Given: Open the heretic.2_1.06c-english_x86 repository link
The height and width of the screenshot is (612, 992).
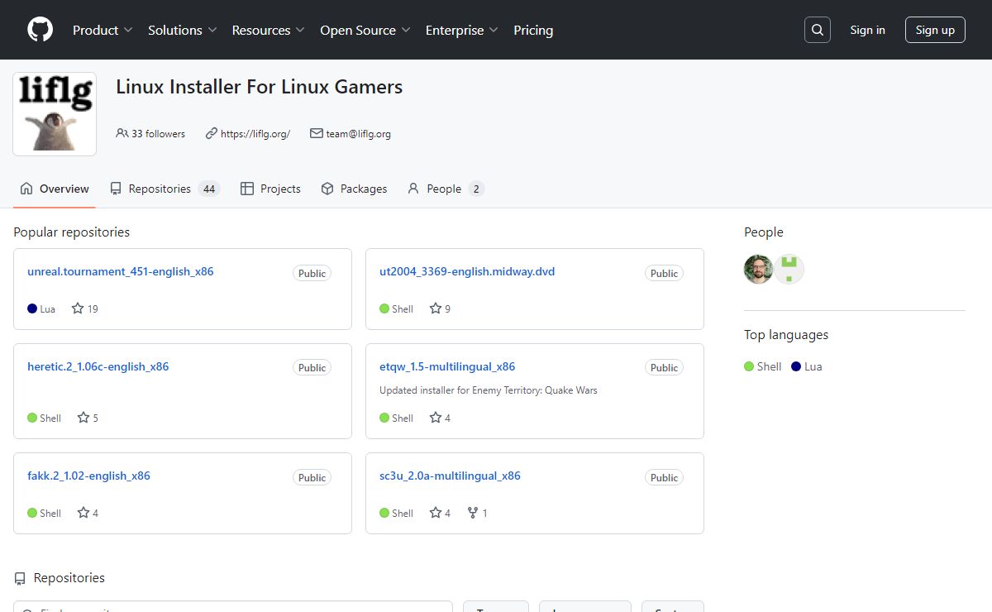Looking at the screenshot, I should coord(98,366).
